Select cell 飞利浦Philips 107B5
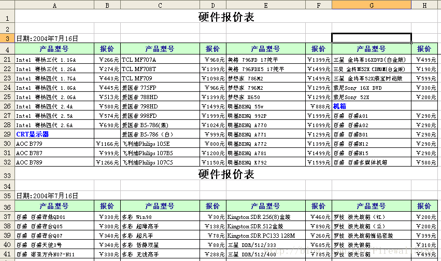Screen dimensions: 441x261 click(160, 153)
